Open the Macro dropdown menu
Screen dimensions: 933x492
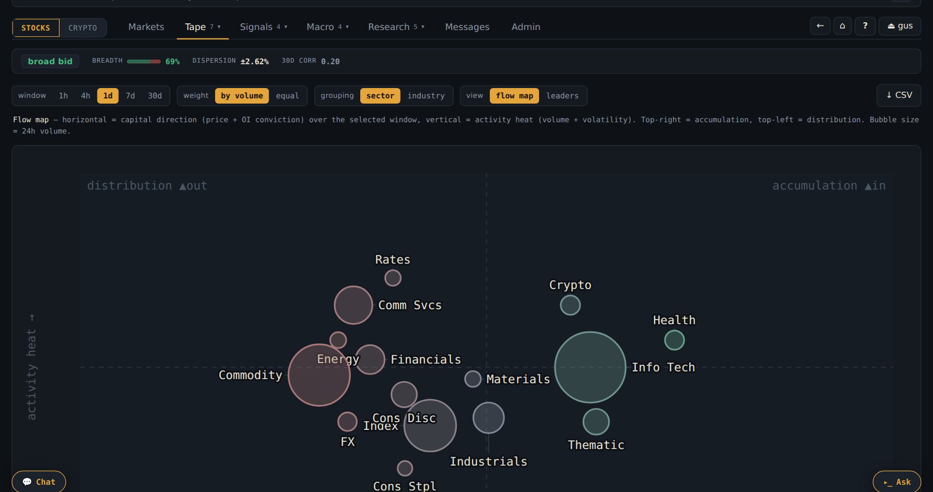[x=328, y=27]
